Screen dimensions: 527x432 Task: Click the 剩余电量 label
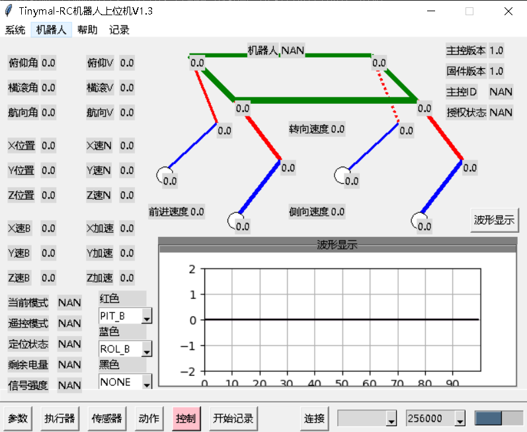coord(28,365)
